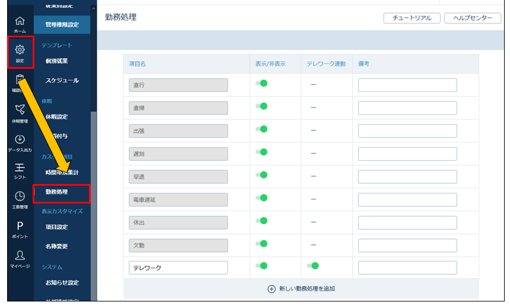Select 項目設定 menu item
Viewport: 510px width, 308px height.
tap(56, 227)
